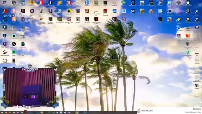Open the yellow square icon with black figure
The height and width of the screenshot is (114, 202).
pyautogui.click(x=69, y=11)
